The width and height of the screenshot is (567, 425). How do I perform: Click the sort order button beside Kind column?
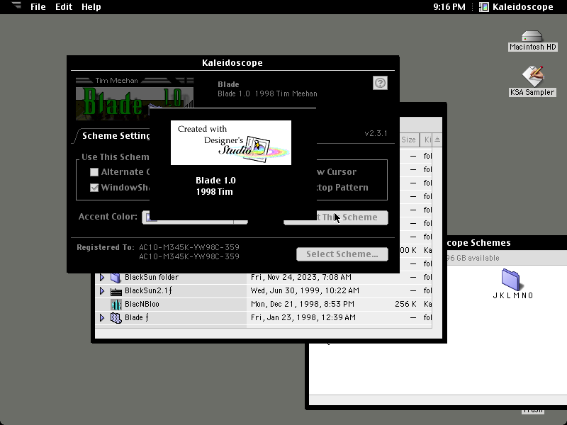(x=437, y=140)
